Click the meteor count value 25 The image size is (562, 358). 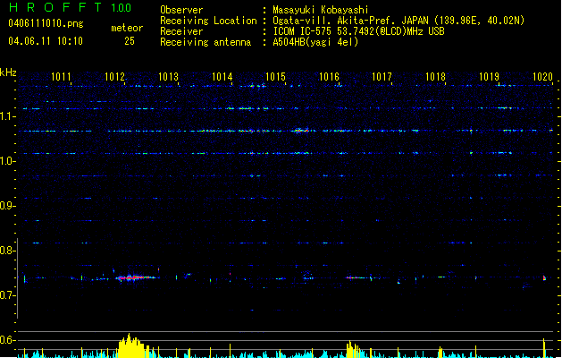130,41
